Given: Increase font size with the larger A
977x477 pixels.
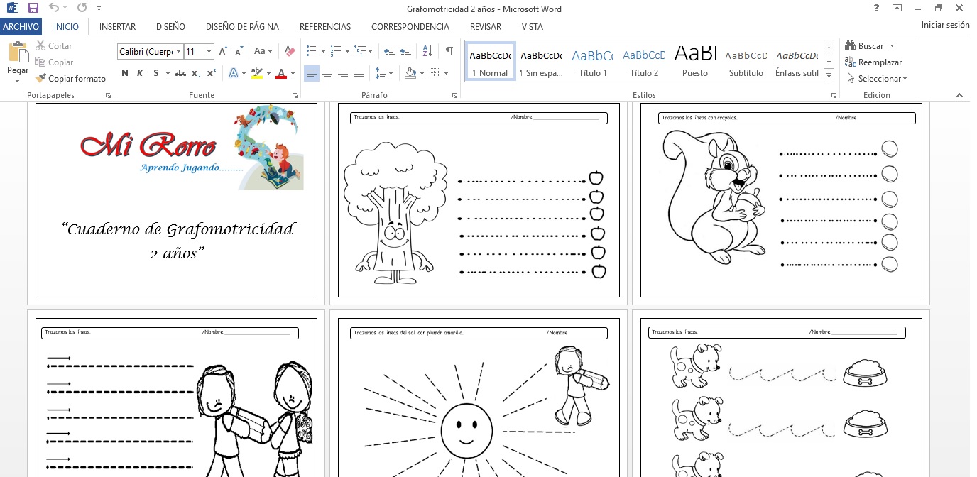Looking at the screenshot, I should tap(223, 51).
